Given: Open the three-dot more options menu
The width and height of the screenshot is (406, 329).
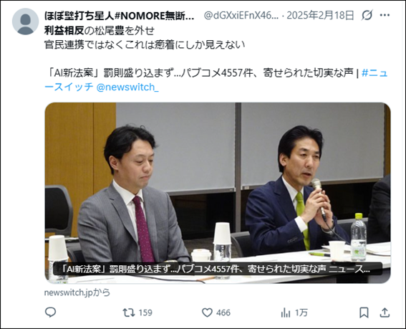Looking at the screenshot, I should click(x=385, y=15).
